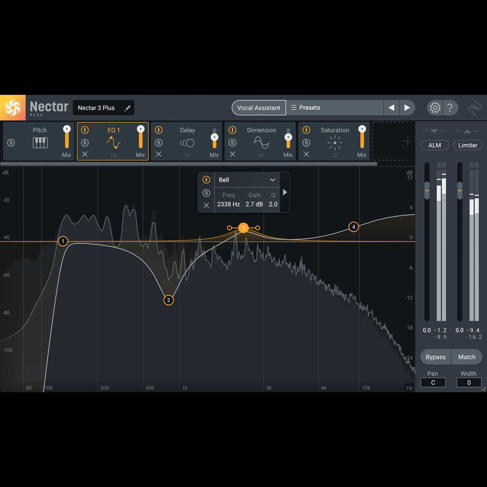The image size is (487, 487).
Task: Toggle Saturation module power
Action: [306, 130]
